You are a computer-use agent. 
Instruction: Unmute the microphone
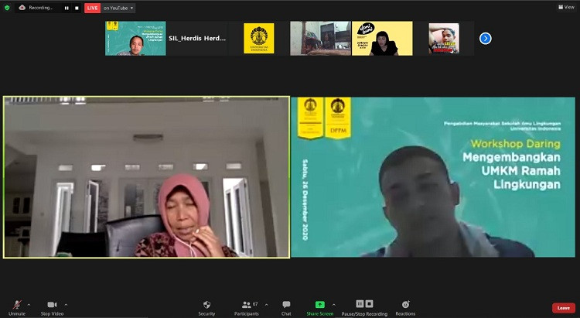pos(16,306)
